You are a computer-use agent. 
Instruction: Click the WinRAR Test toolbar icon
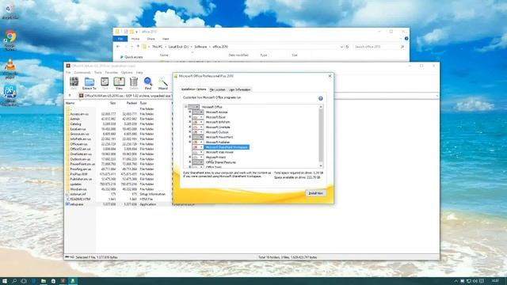click(105, 83)
